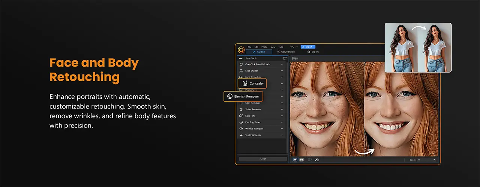This screenshot has height=187, width=480.
Task: Click the before/after compare divider line
Action: tap(364, 109)
